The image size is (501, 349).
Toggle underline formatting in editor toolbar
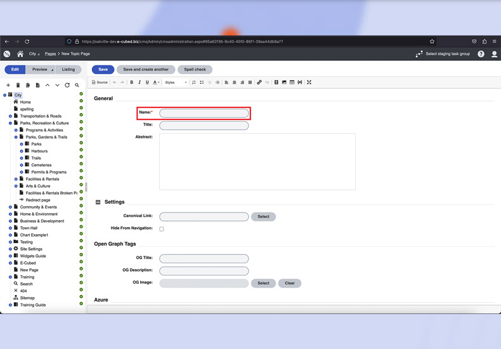pos(147,82)
